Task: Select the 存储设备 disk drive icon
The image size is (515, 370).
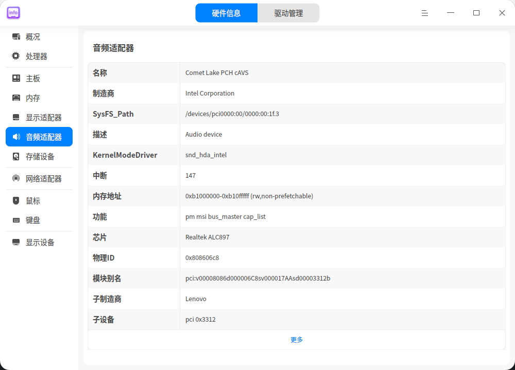Action: click(16, 156)
